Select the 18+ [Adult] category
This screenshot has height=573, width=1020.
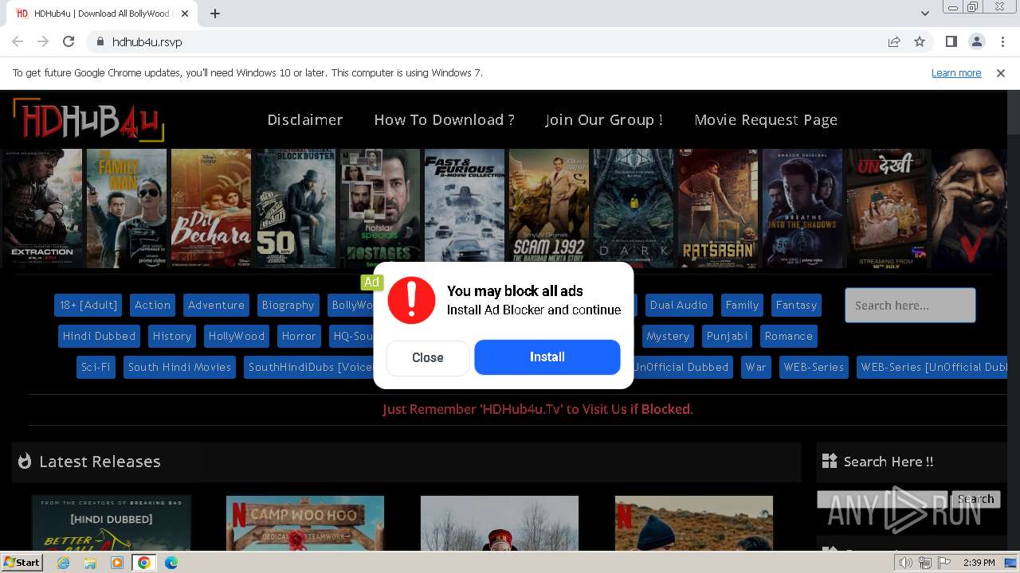88,305
